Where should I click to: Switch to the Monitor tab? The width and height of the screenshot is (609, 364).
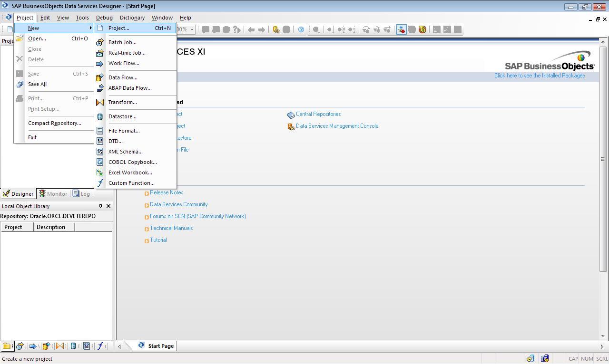[53, 194]
